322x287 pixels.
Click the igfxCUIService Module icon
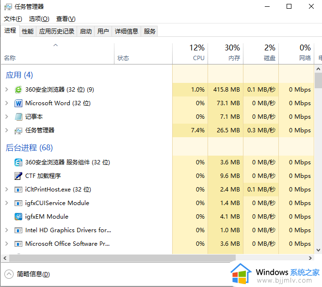tap(18, 203)
